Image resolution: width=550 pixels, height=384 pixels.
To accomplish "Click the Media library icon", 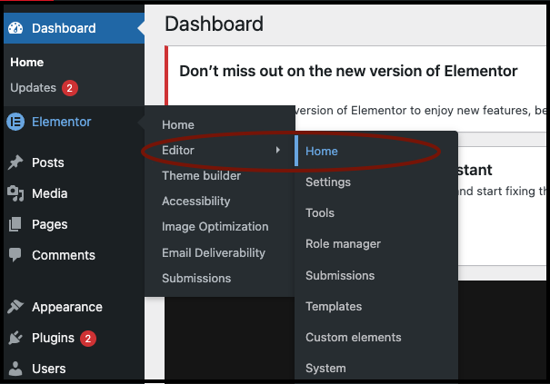I will pyautogui.click(x=15, y=193).
